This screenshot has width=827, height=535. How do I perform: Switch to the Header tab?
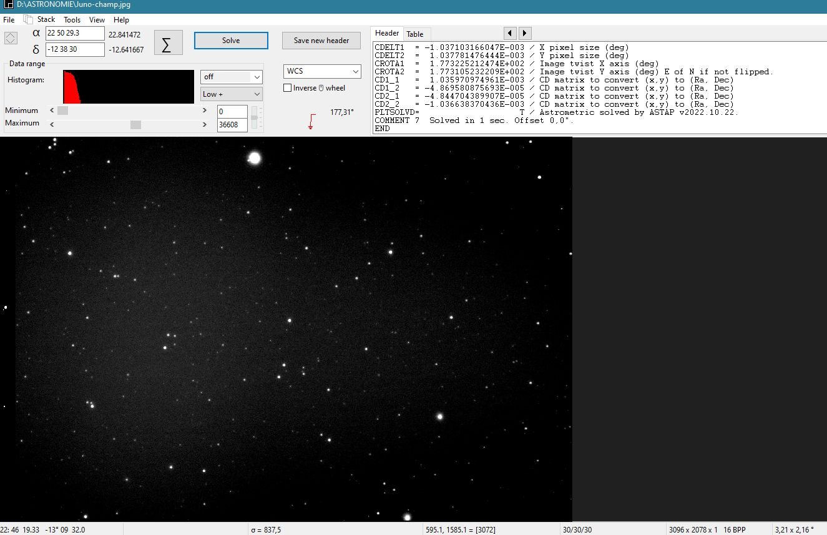(387, 33)
